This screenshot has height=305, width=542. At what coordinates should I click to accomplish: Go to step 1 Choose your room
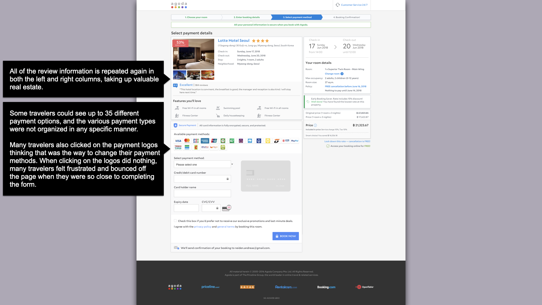pyautogui.click(x=196, y=17)
